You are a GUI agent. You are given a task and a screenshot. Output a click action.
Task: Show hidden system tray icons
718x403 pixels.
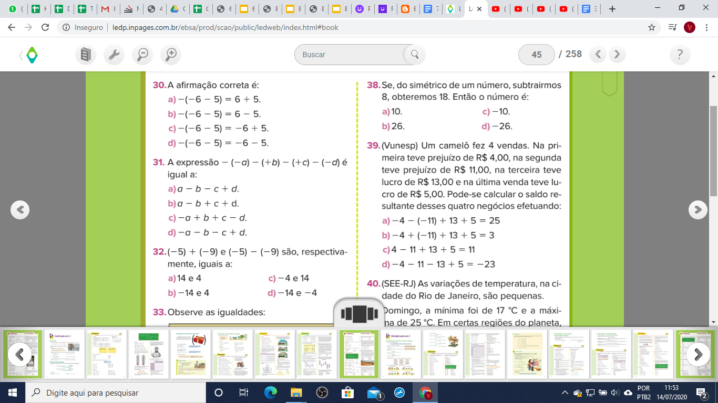tap(565, 393)
